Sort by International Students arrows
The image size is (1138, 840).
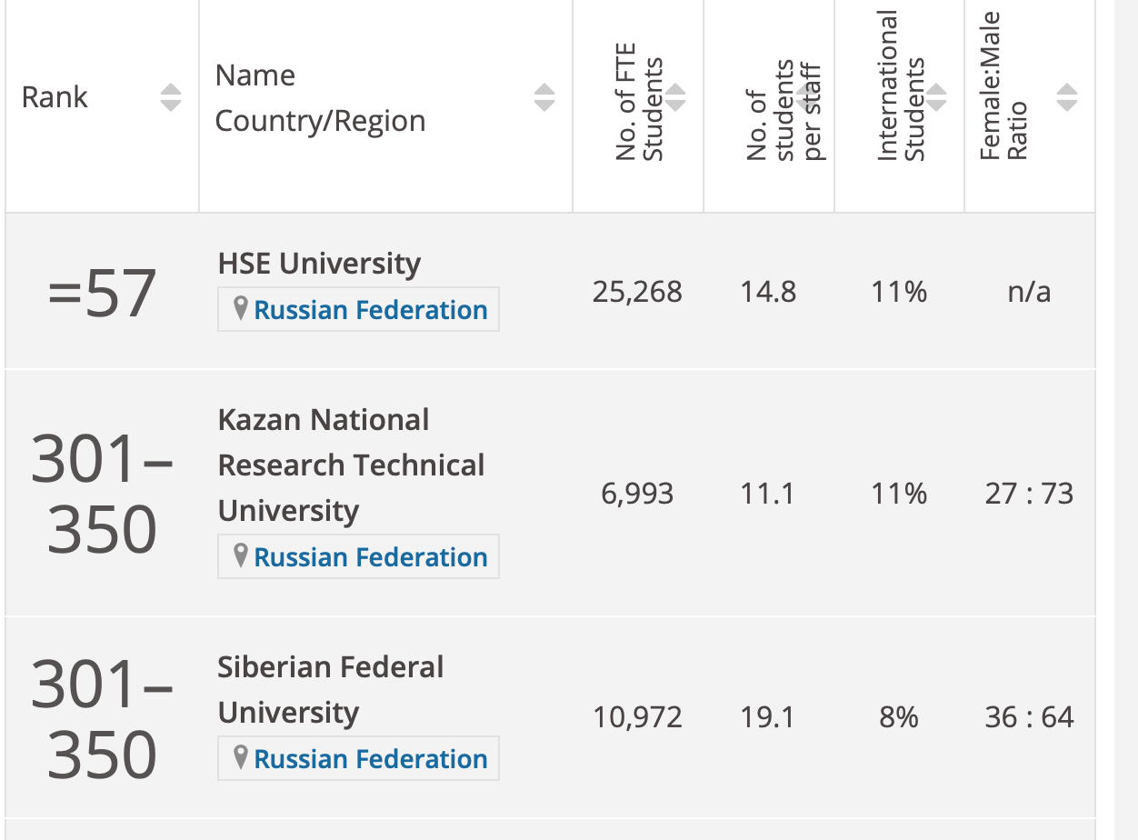click(936, 97)
